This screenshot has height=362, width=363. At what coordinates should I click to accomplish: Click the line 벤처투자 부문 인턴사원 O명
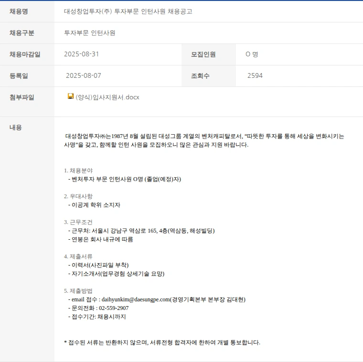pyautogui.click(x=125, y=179)
